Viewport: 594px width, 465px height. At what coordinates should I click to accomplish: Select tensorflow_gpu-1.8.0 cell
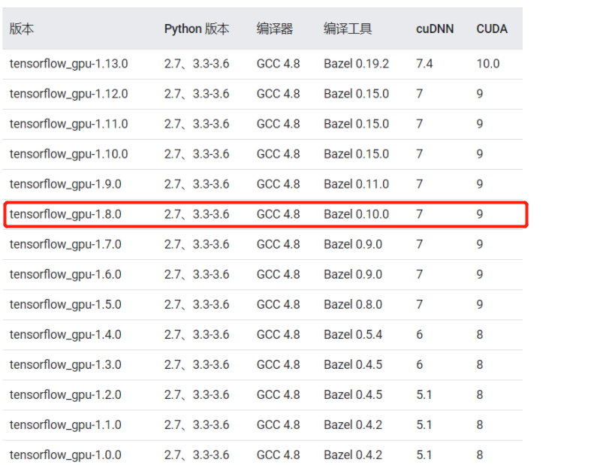click(x=65, y=214)
